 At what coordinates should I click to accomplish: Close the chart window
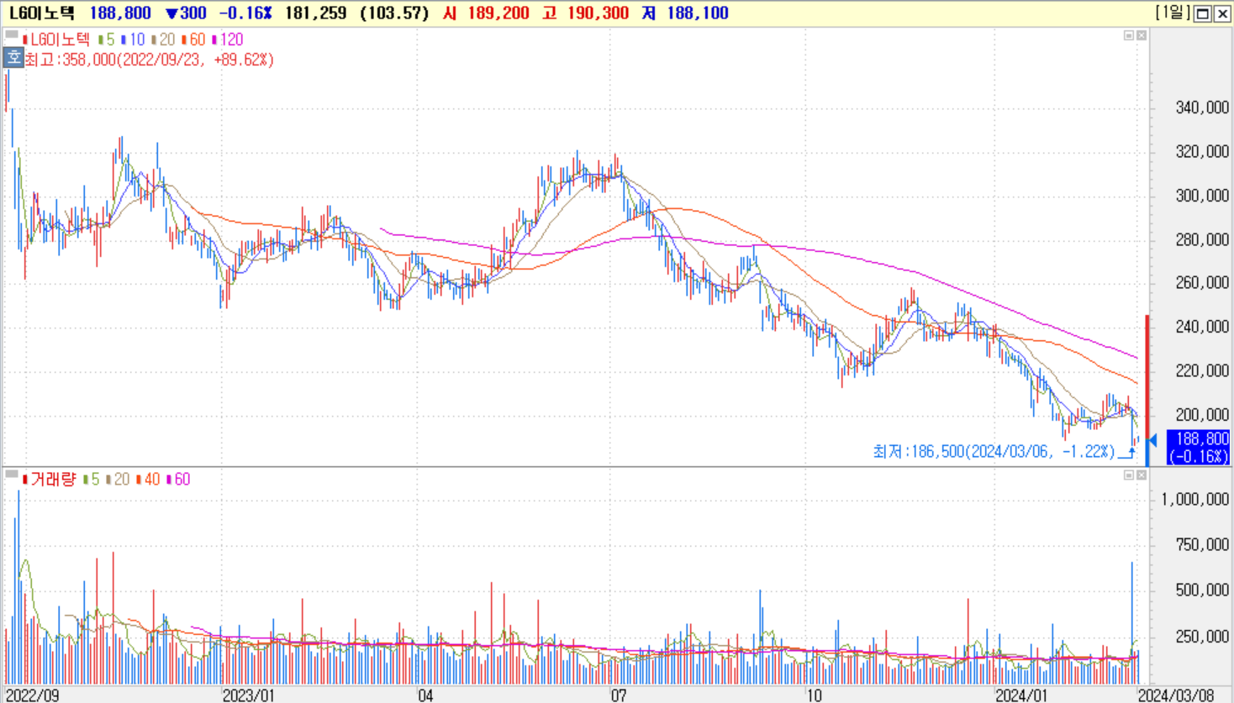point(1222,13)
